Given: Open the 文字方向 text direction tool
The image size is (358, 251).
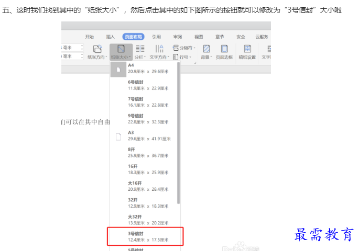Looking at the screenshot, I should (x=159, y=52).
